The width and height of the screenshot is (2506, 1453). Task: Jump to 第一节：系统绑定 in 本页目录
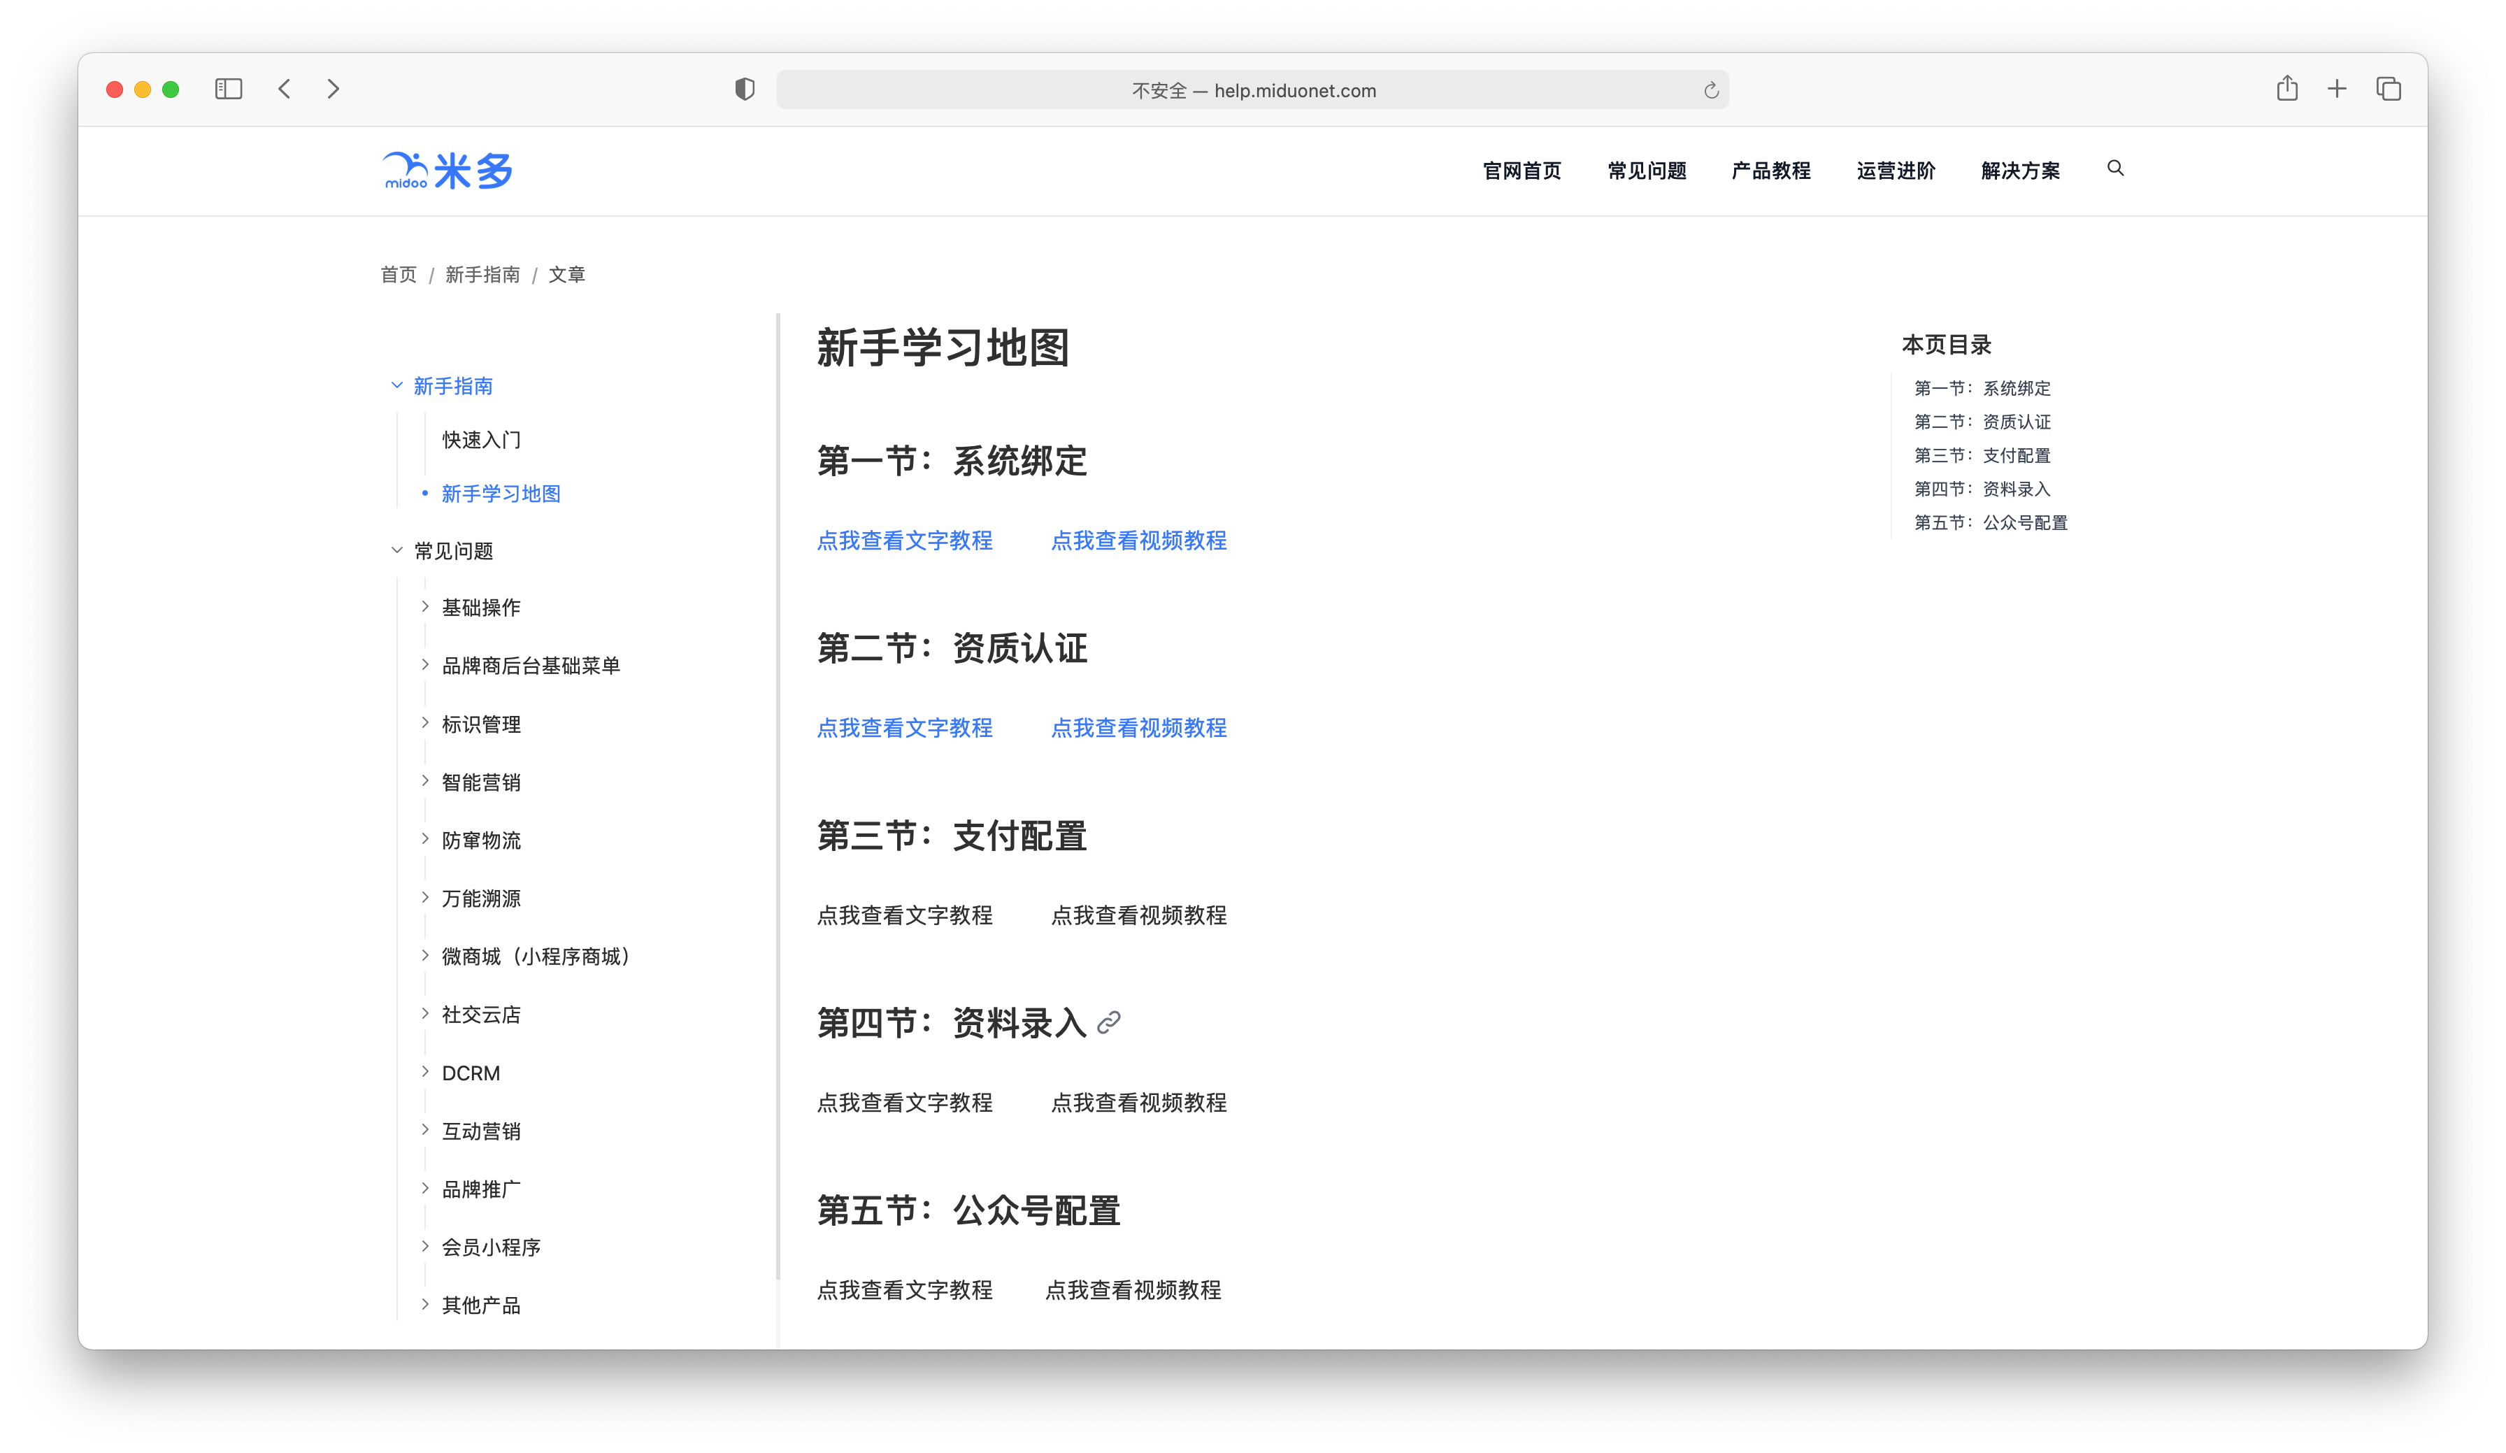tap(1982, 388)
